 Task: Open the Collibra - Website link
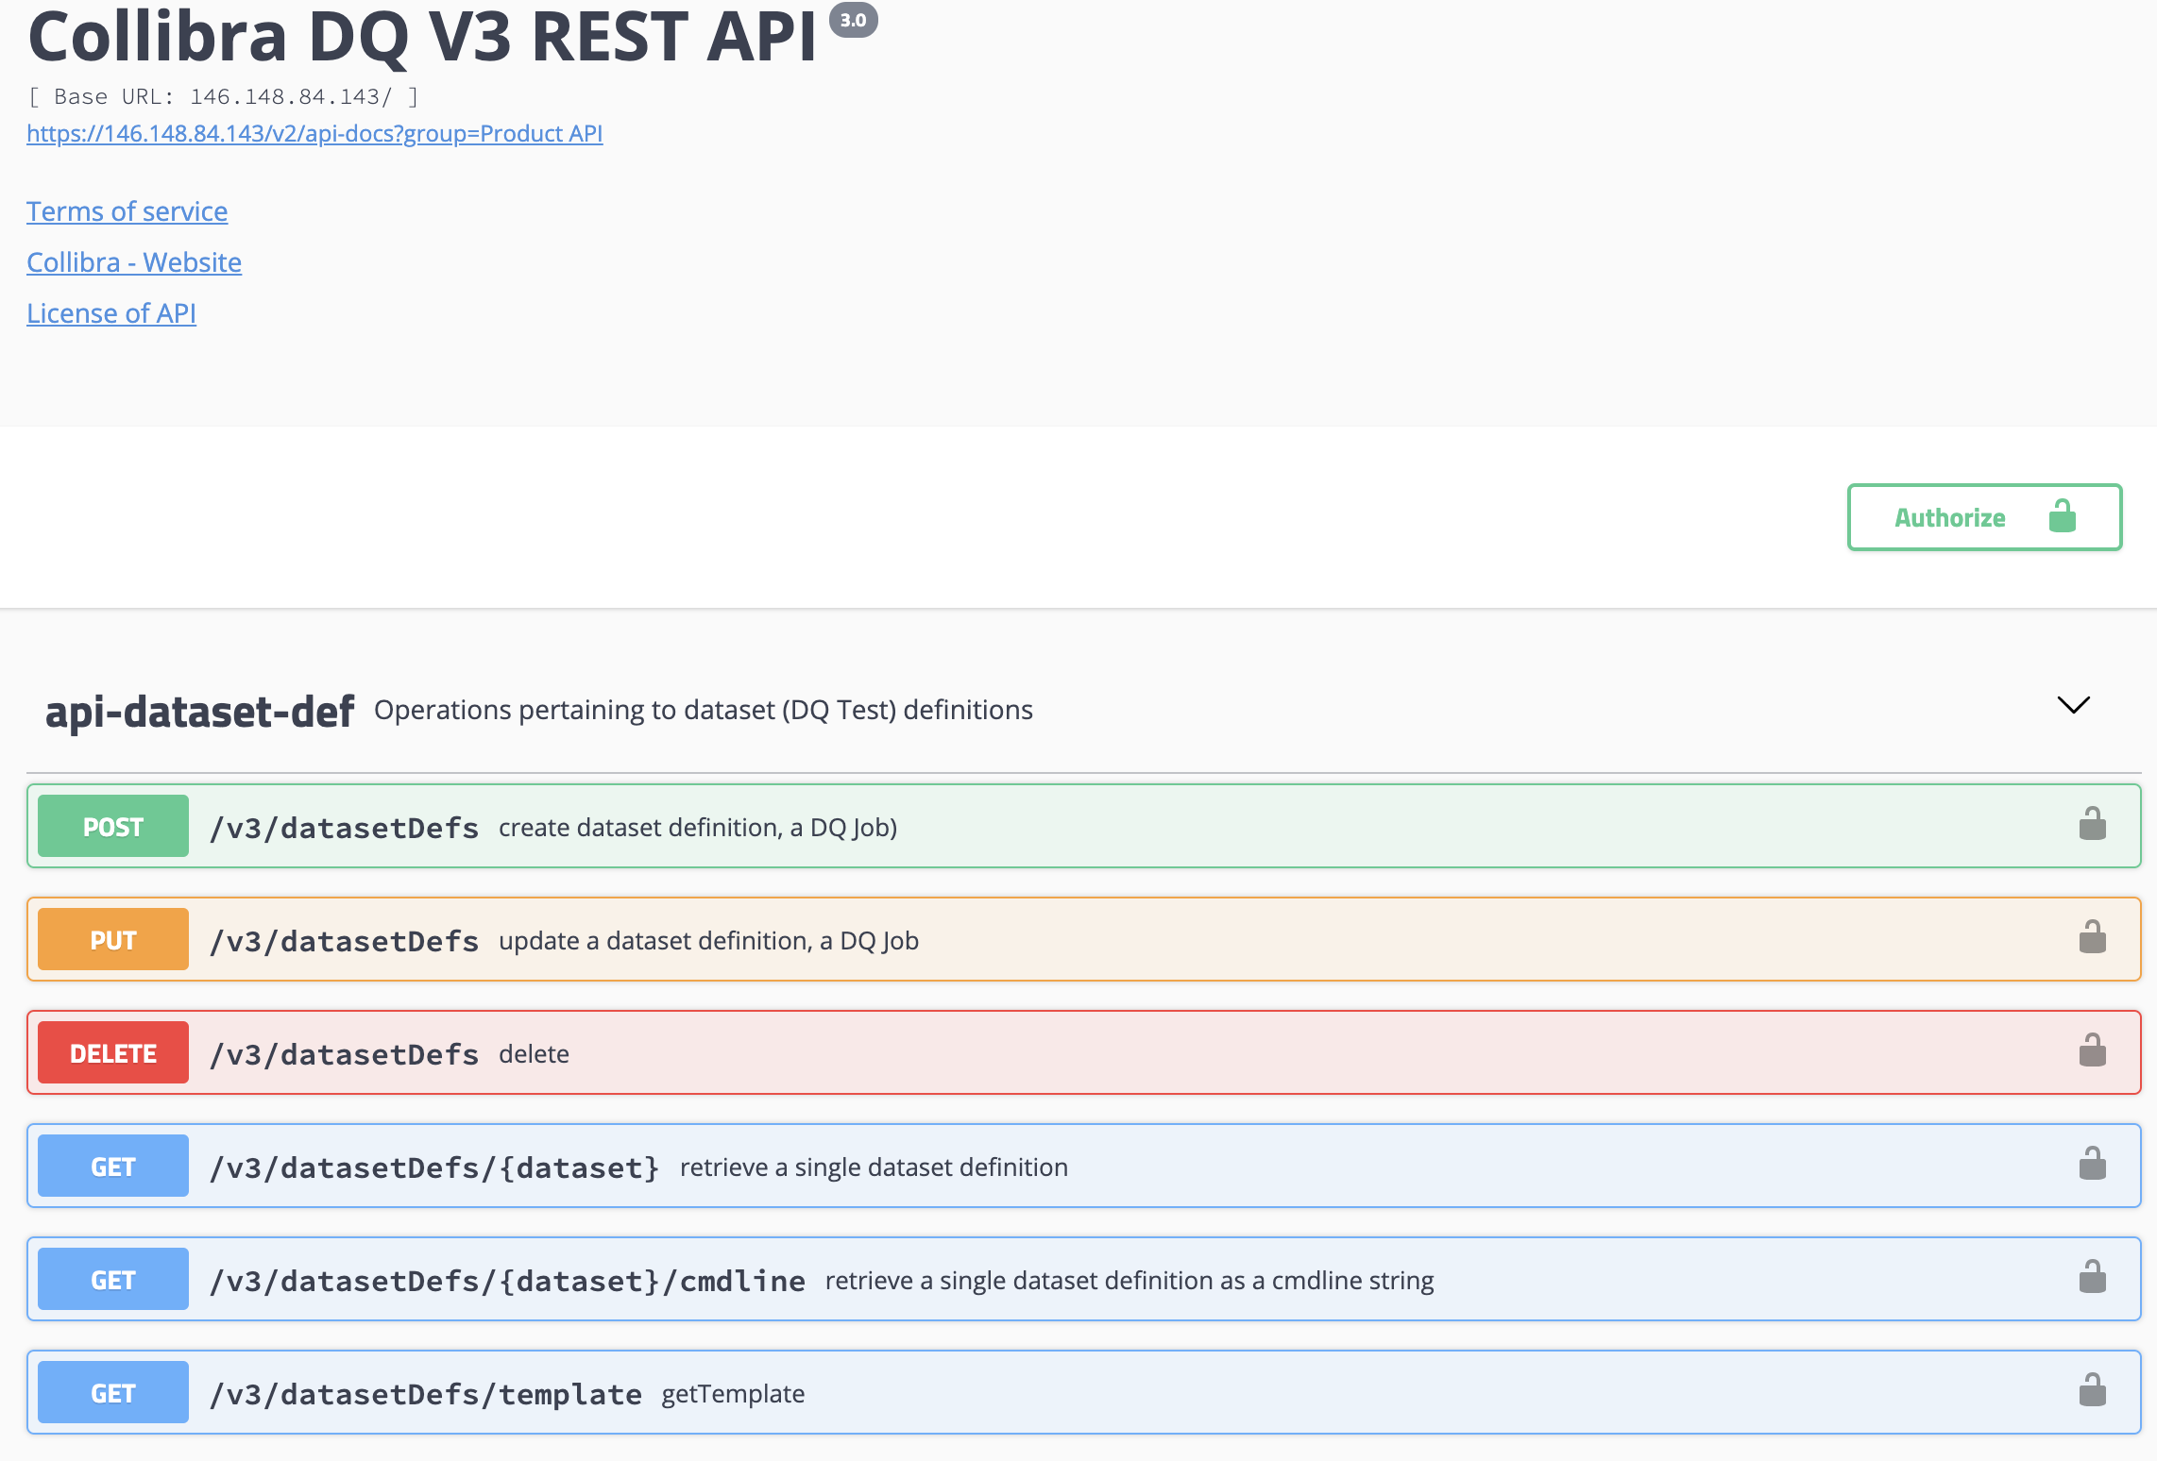134,262
